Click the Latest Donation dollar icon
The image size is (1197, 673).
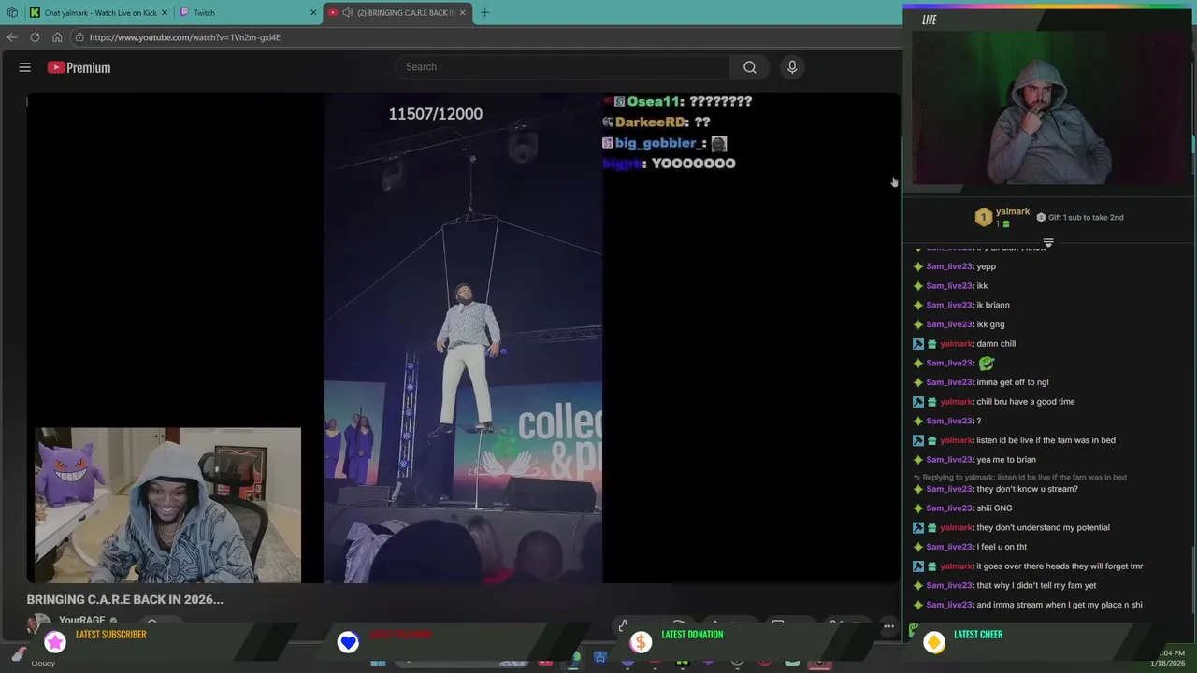pyautogui.click(x=641, y=641)
